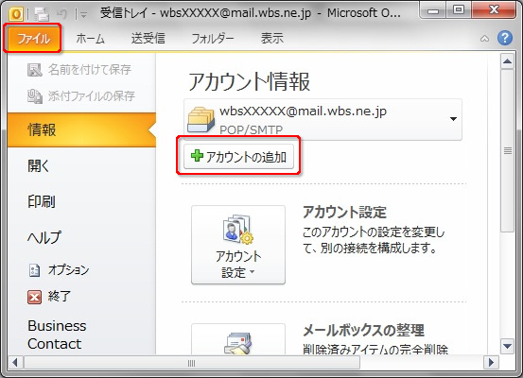Click the メールボックスの整理 cleanup tools icon
The height and width of the screenshot is (378, 523).
coord(237,343)
